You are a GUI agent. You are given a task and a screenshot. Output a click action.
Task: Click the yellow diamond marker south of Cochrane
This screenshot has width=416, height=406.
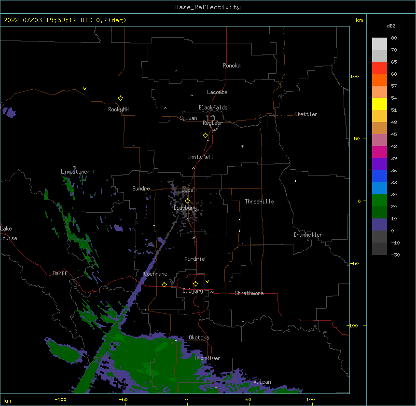click(x=164, y=284)
